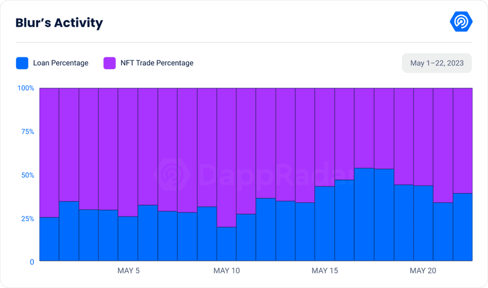This screenshot has width=488, height=288.
Task: Click the 0 y-axis label
Action: click(32, 262)
